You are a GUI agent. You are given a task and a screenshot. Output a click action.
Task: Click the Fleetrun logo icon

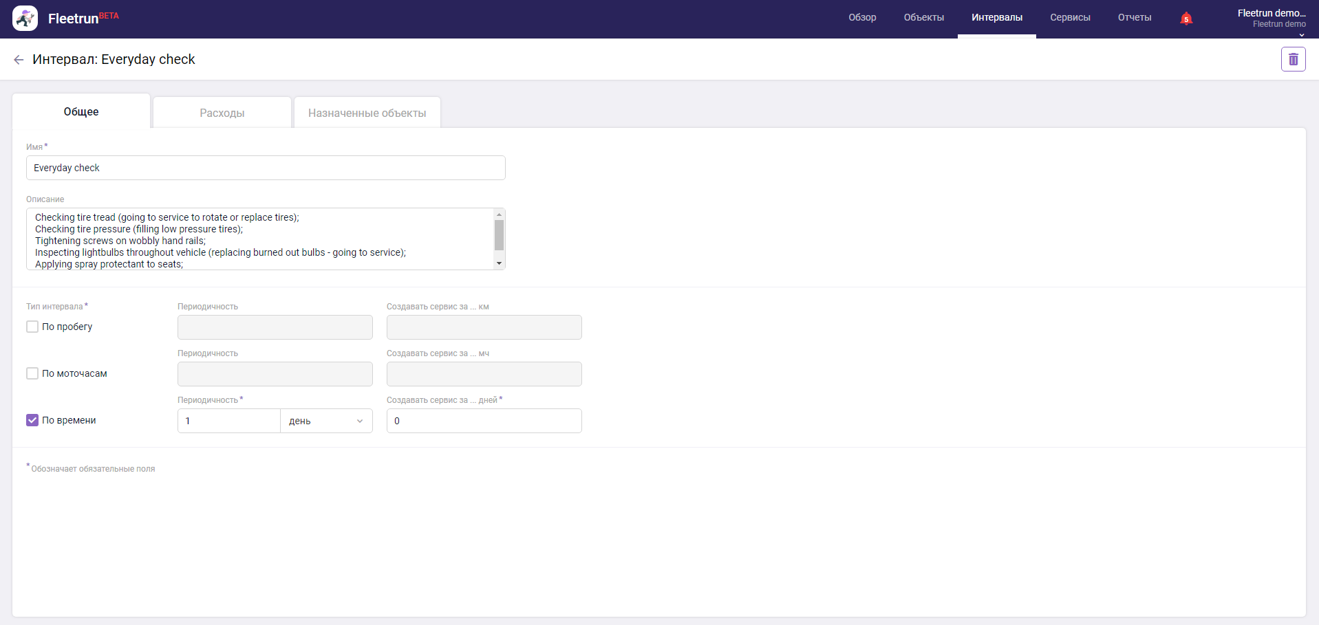25,19
